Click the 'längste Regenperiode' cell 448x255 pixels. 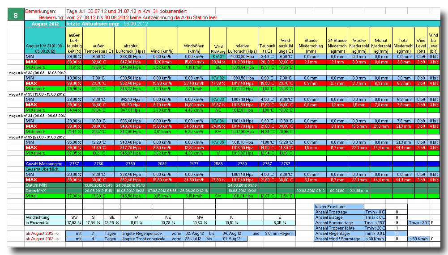tap(141, 233)
